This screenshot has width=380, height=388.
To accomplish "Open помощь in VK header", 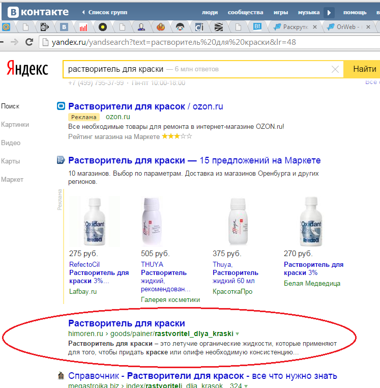I will 355,12.
